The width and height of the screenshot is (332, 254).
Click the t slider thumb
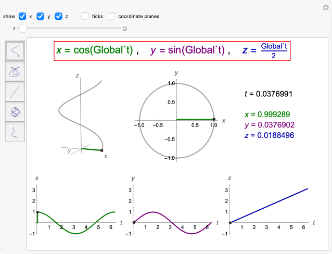(22, 28)
